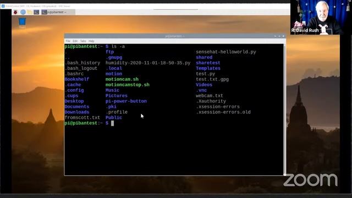The image size is (352, 198).
Task: Click the .vnc directory name
Action: [201, 90]
